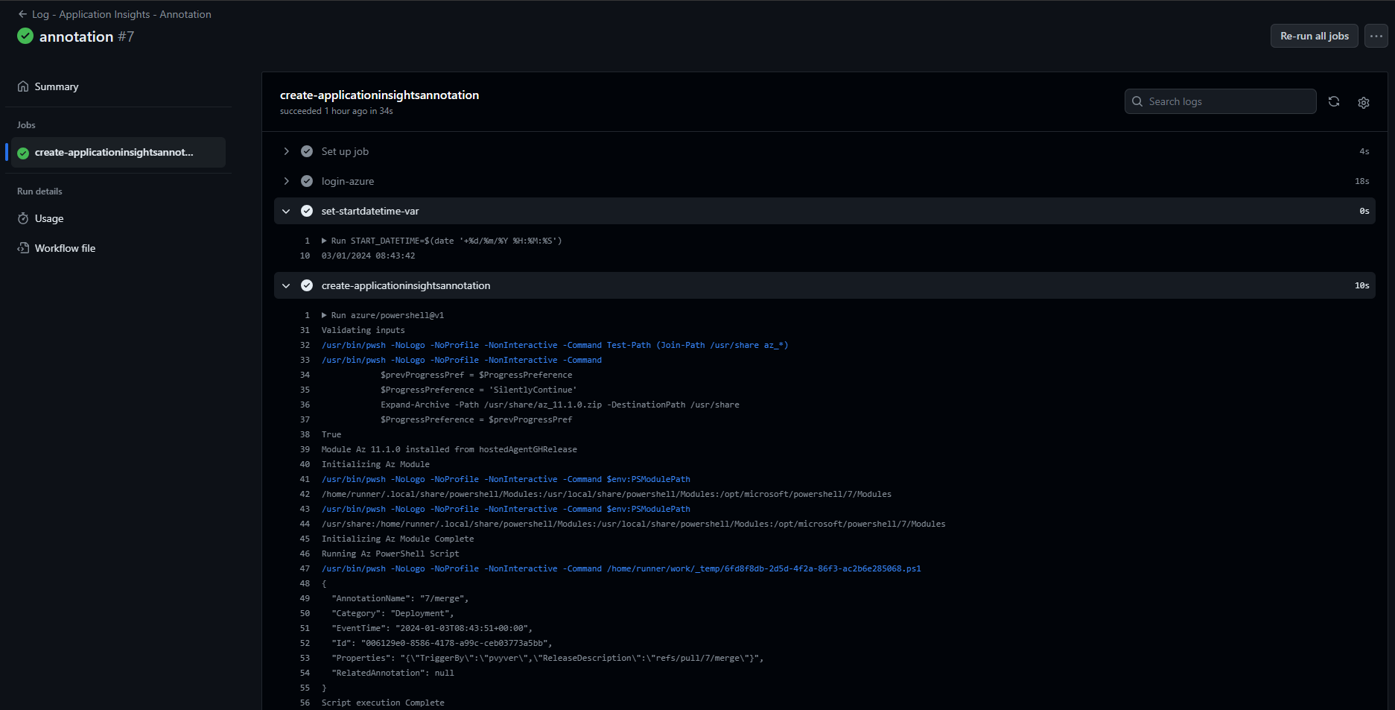
Task: Click the "AnnotationName": "7/merge" log line
Action: pyautogui.click(x=400, y=598)
